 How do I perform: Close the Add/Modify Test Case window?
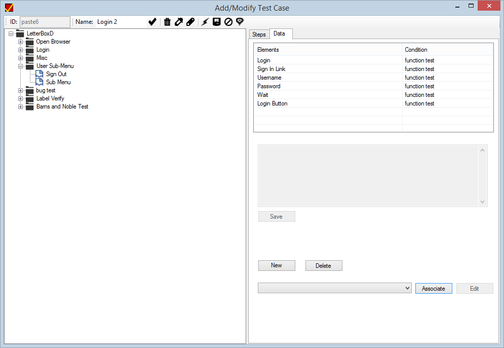pyautogui.click(x=489, y=6)
